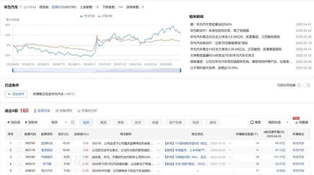Click the 搜索 magnifier button
This screenshot has width=314, height=175.
tap(255, 122)
